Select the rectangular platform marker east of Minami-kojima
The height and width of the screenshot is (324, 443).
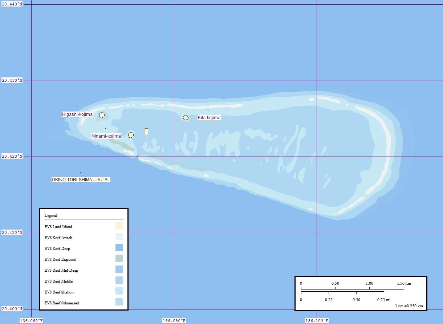pyautogui.click(x=146, y=131)
